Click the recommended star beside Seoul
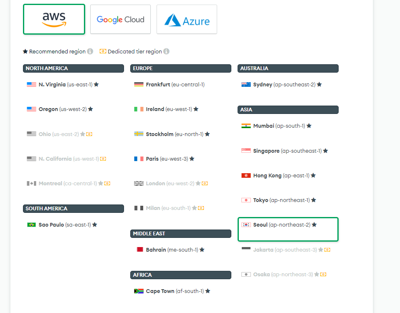400x313 pixels. point(314,225)
